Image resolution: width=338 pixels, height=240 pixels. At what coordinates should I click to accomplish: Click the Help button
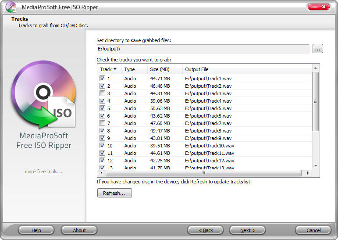point(36,230)
